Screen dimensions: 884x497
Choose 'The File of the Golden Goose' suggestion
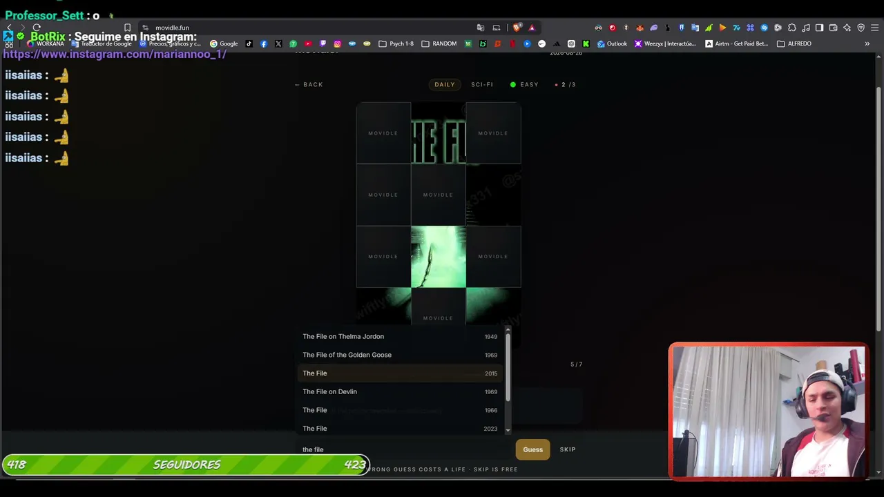click(x=400, y=355)
